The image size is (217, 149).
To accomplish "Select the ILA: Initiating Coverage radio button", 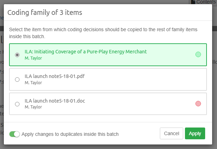I will coord(17,55).
